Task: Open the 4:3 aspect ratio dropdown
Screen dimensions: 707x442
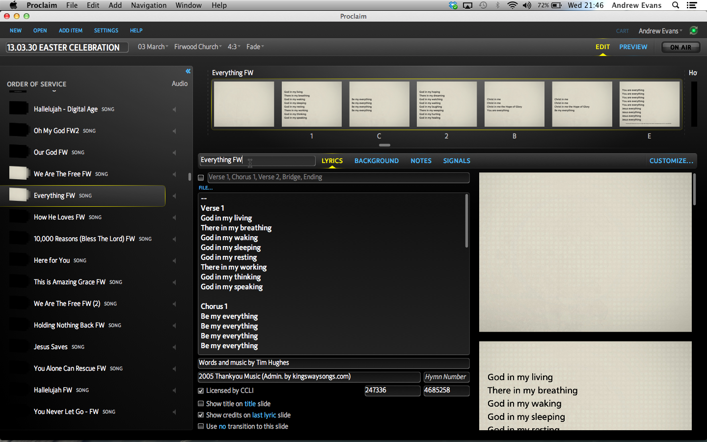Action: 234,47
